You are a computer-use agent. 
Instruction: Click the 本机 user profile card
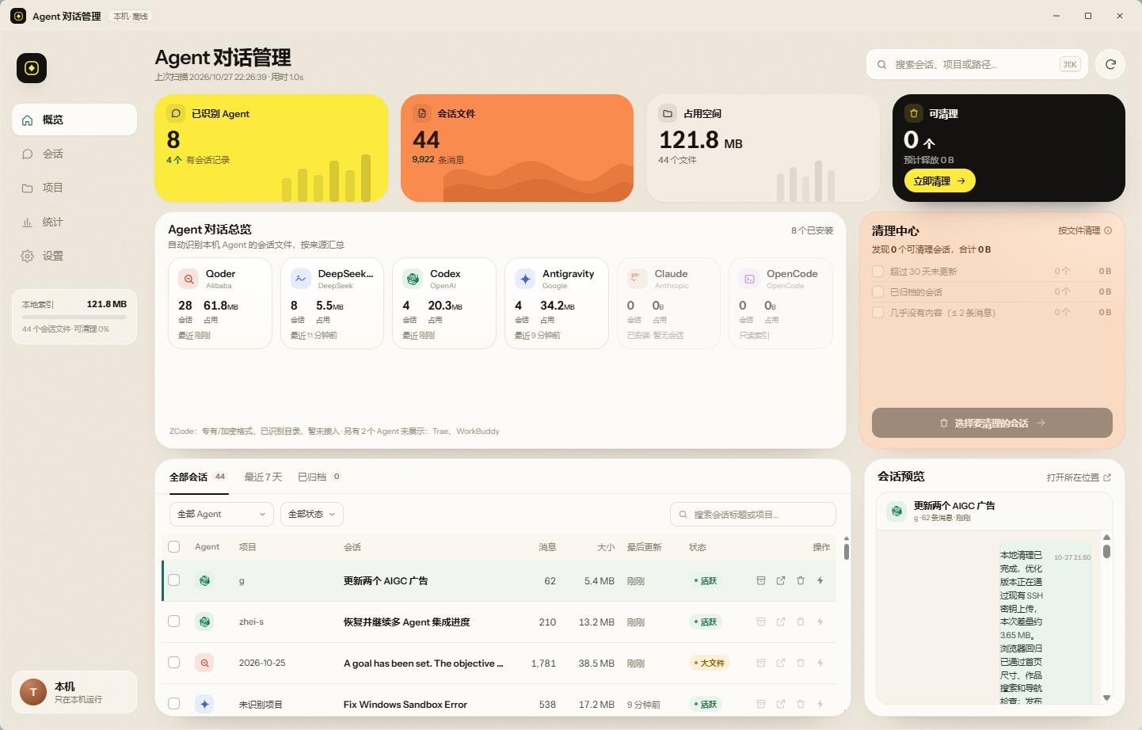[74, 692]
